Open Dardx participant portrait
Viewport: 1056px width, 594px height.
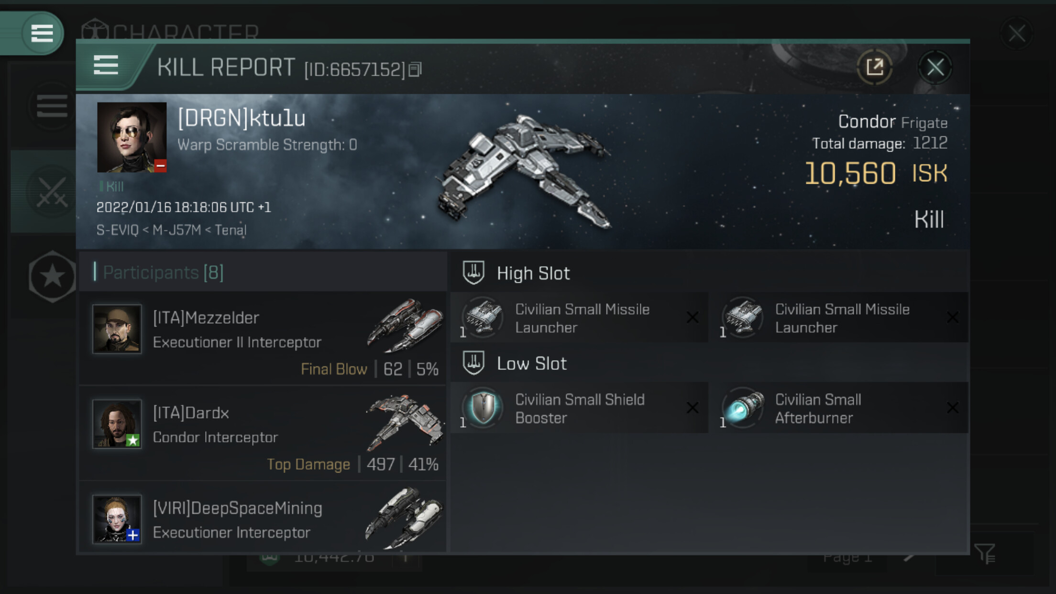(117, 424)
